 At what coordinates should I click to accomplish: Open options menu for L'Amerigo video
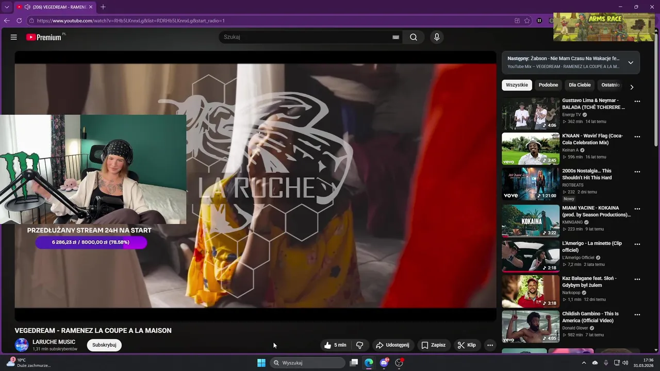[x=637, y=244]
